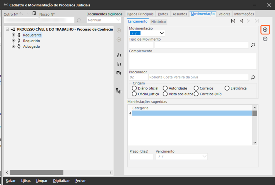Viewport: 275px width, 185px height.
Task: Expand the Requerente tree node
Action: click(13, 35)
